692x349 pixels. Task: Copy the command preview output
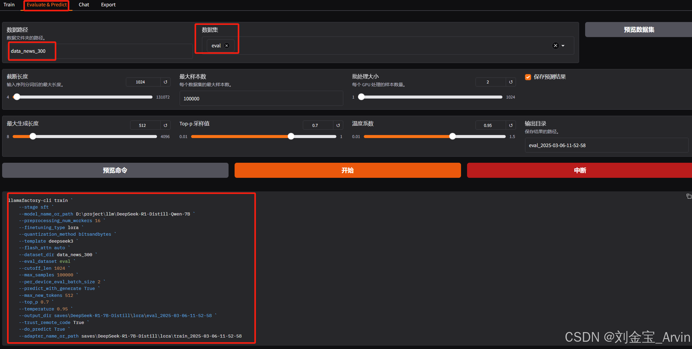coord(689,197)
